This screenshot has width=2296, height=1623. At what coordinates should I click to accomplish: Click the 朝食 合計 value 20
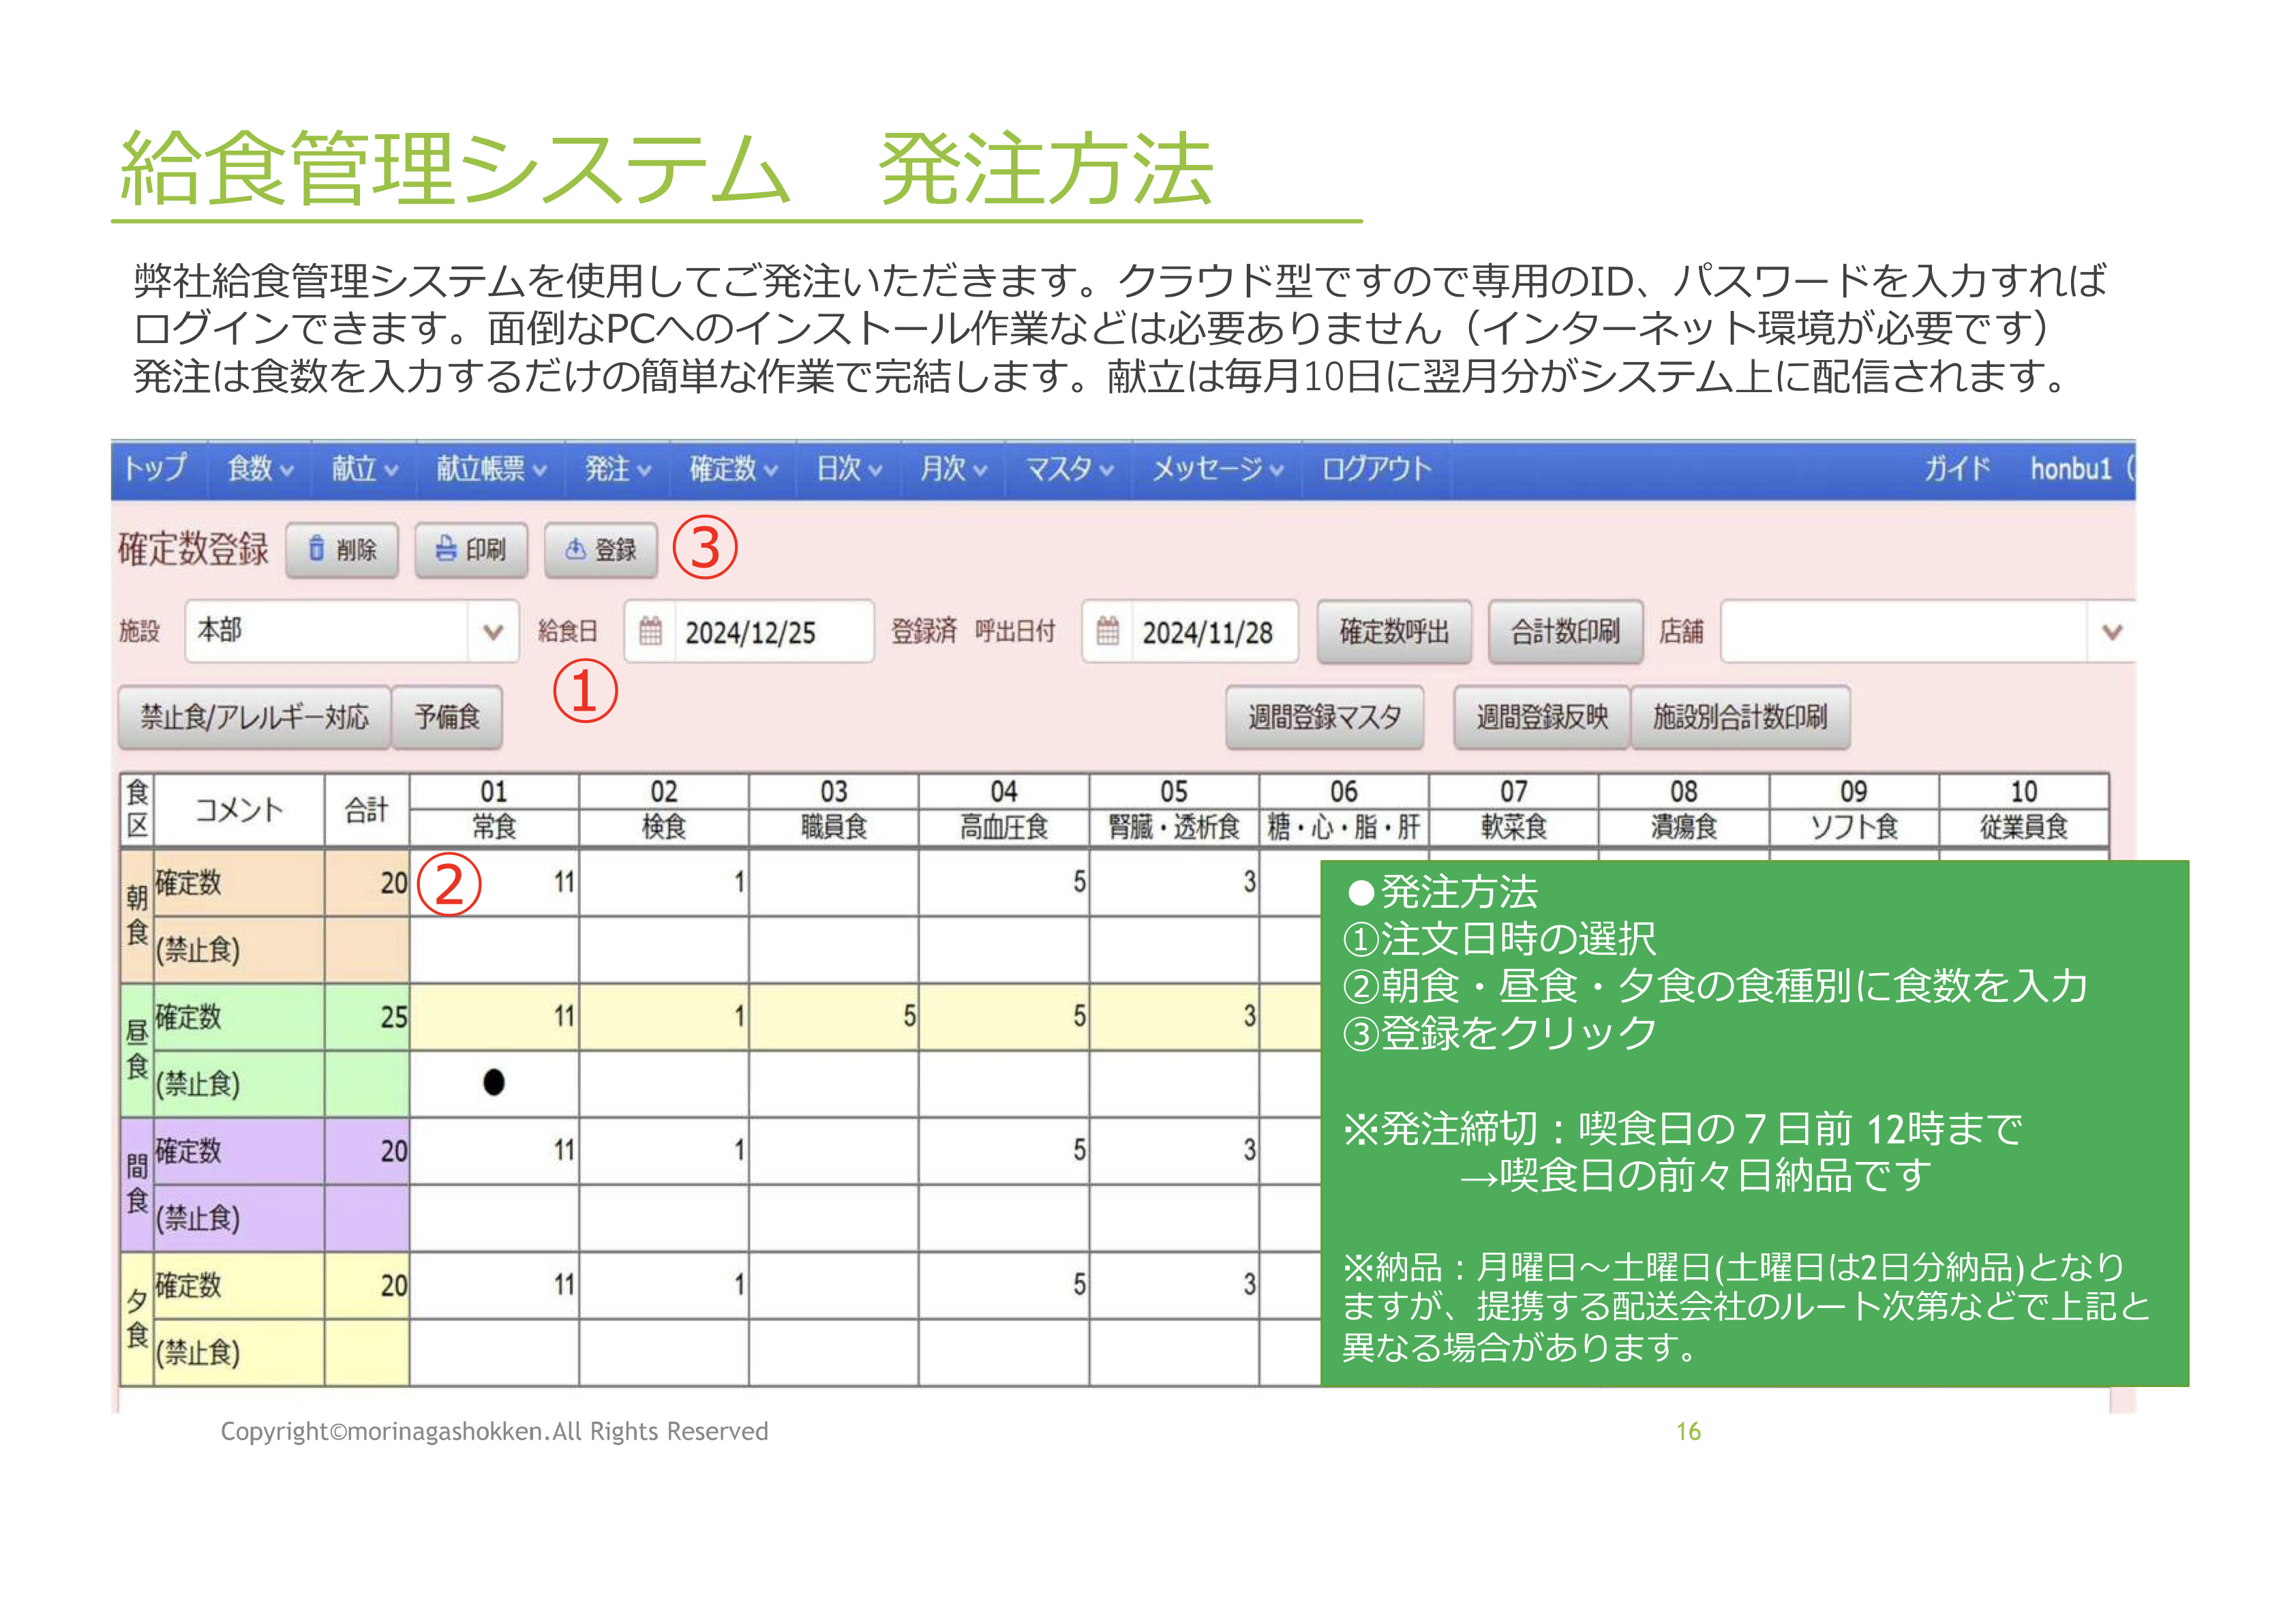click(x=367, y=882)
